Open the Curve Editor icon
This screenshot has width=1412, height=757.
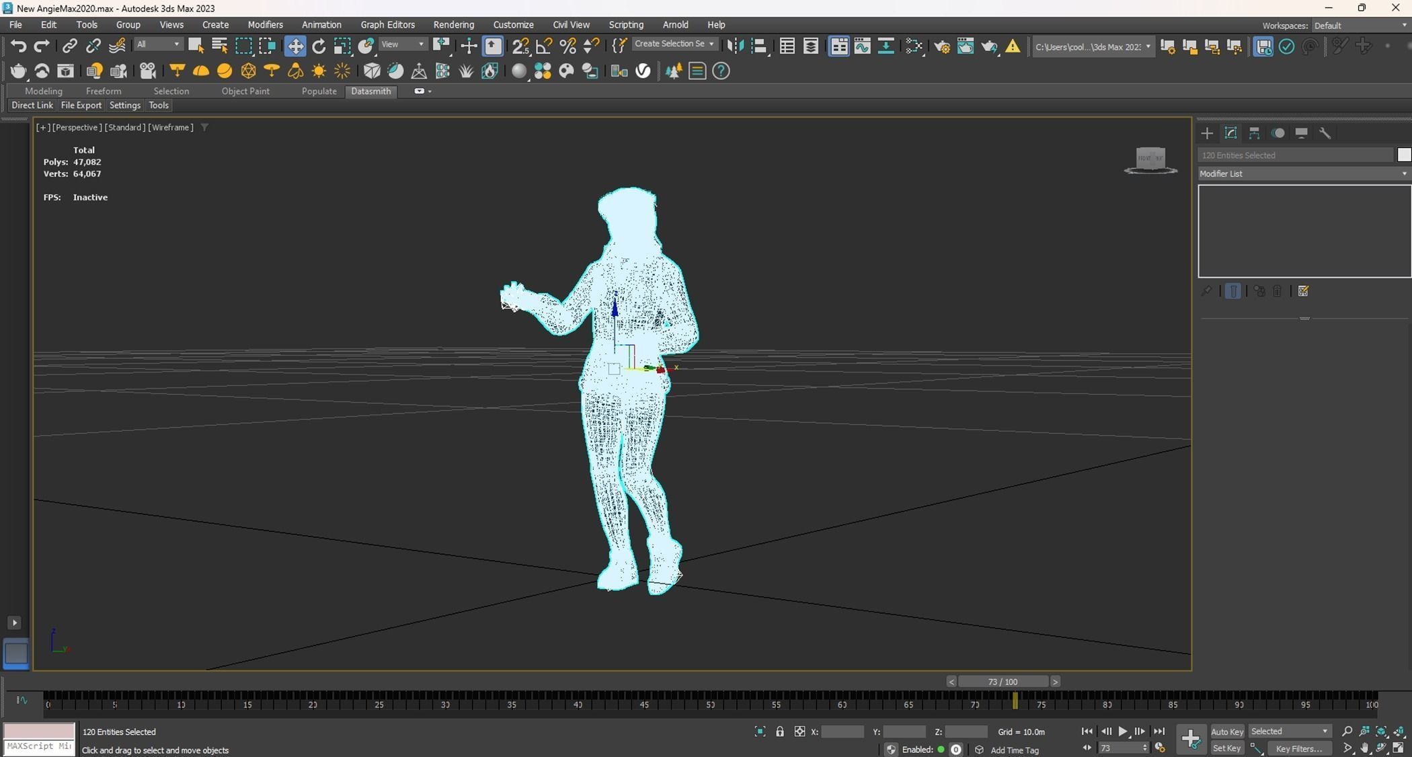[862, 46]
